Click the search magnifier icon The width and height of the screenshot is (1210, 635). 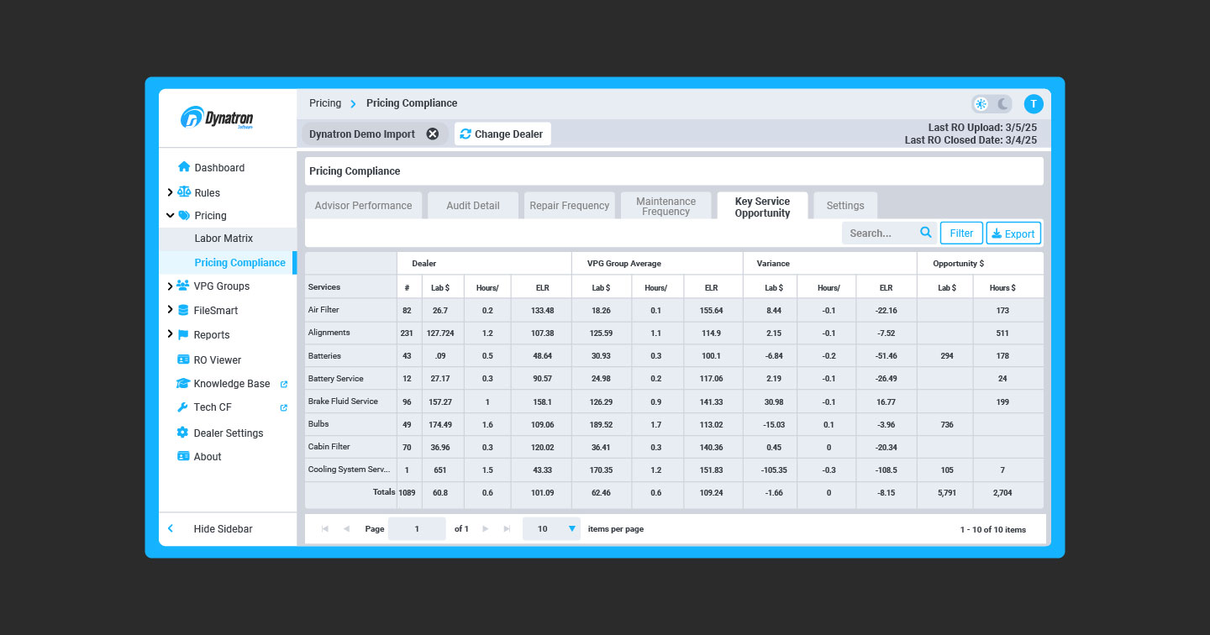coord(925,233)
